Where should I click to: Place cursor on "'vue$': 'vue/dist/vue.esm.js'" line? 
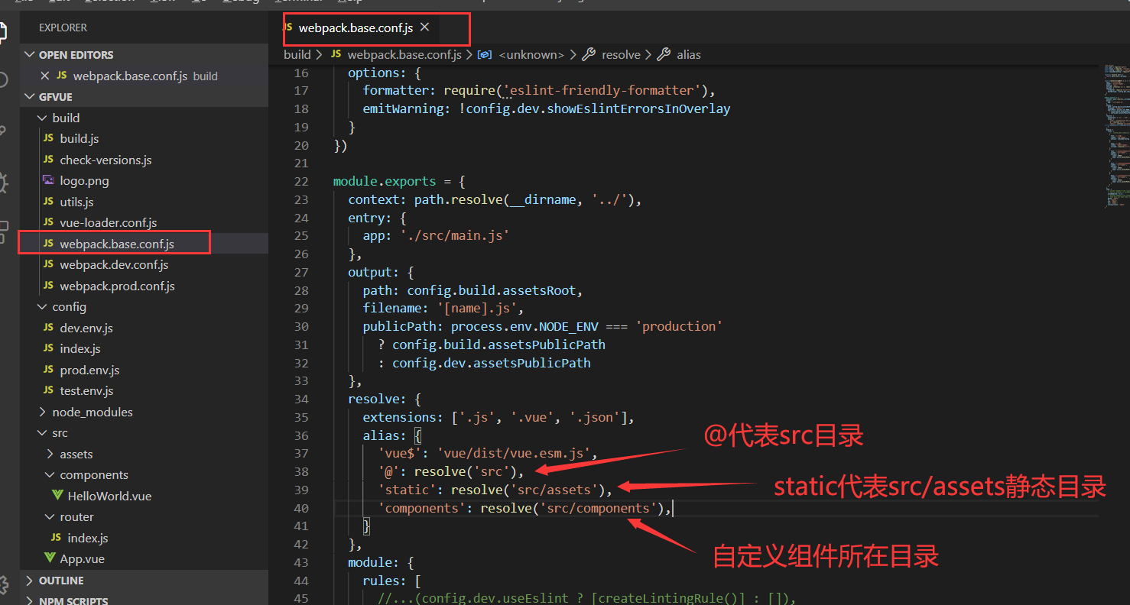[487, 453]
